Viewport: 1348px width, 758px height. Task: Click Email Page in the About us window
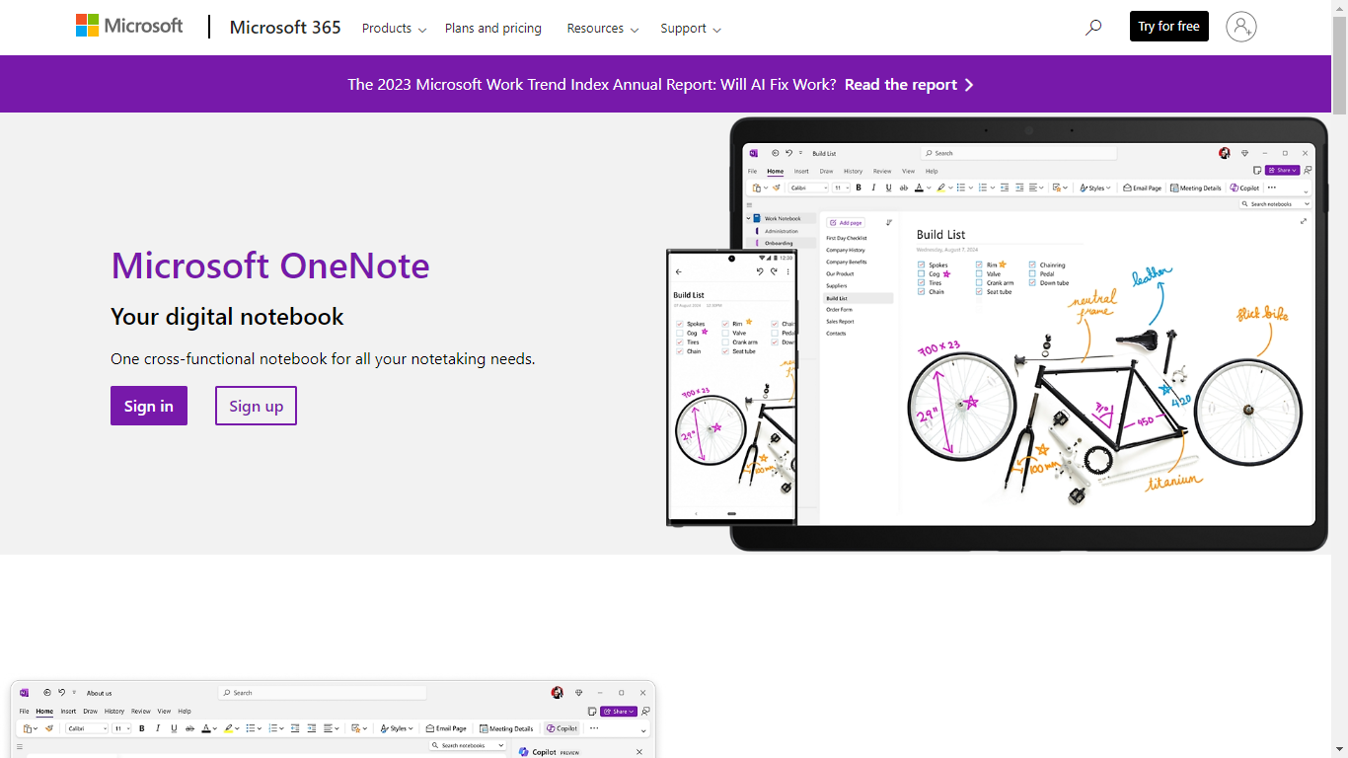(x=446, y=728)
